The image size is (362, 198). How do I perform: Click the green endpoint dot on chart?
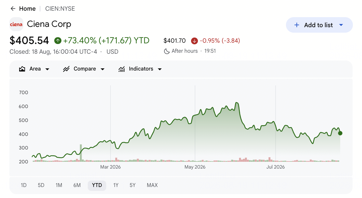(x=340, y=133)
